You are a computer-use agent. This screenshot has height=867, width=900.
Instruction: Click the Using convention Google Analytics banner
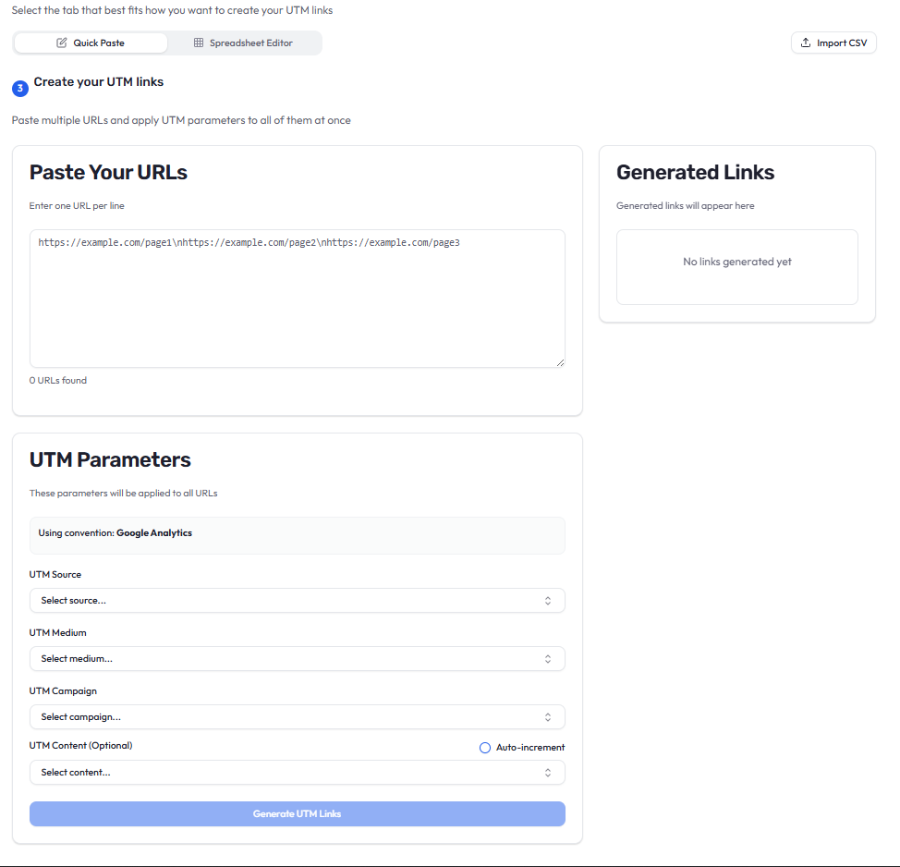pyautogui.click(x=298, y=536)
